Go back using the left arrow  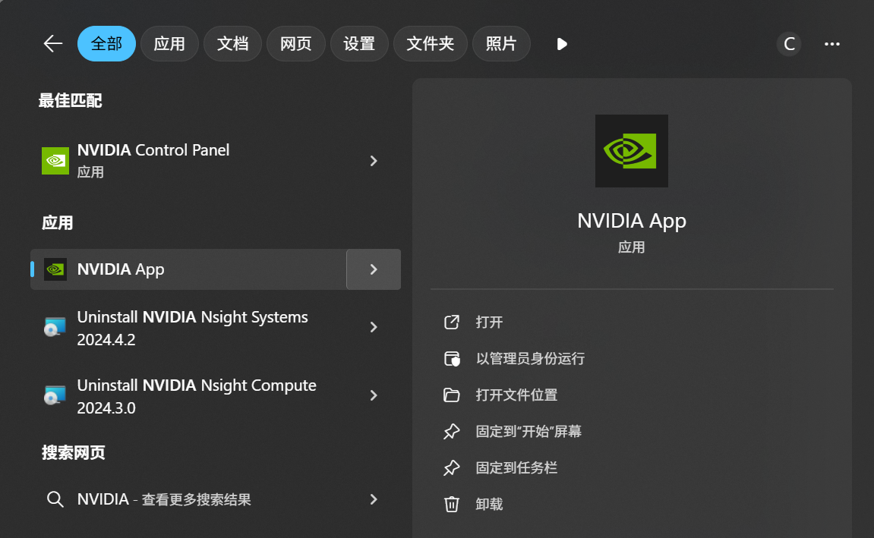53,43
